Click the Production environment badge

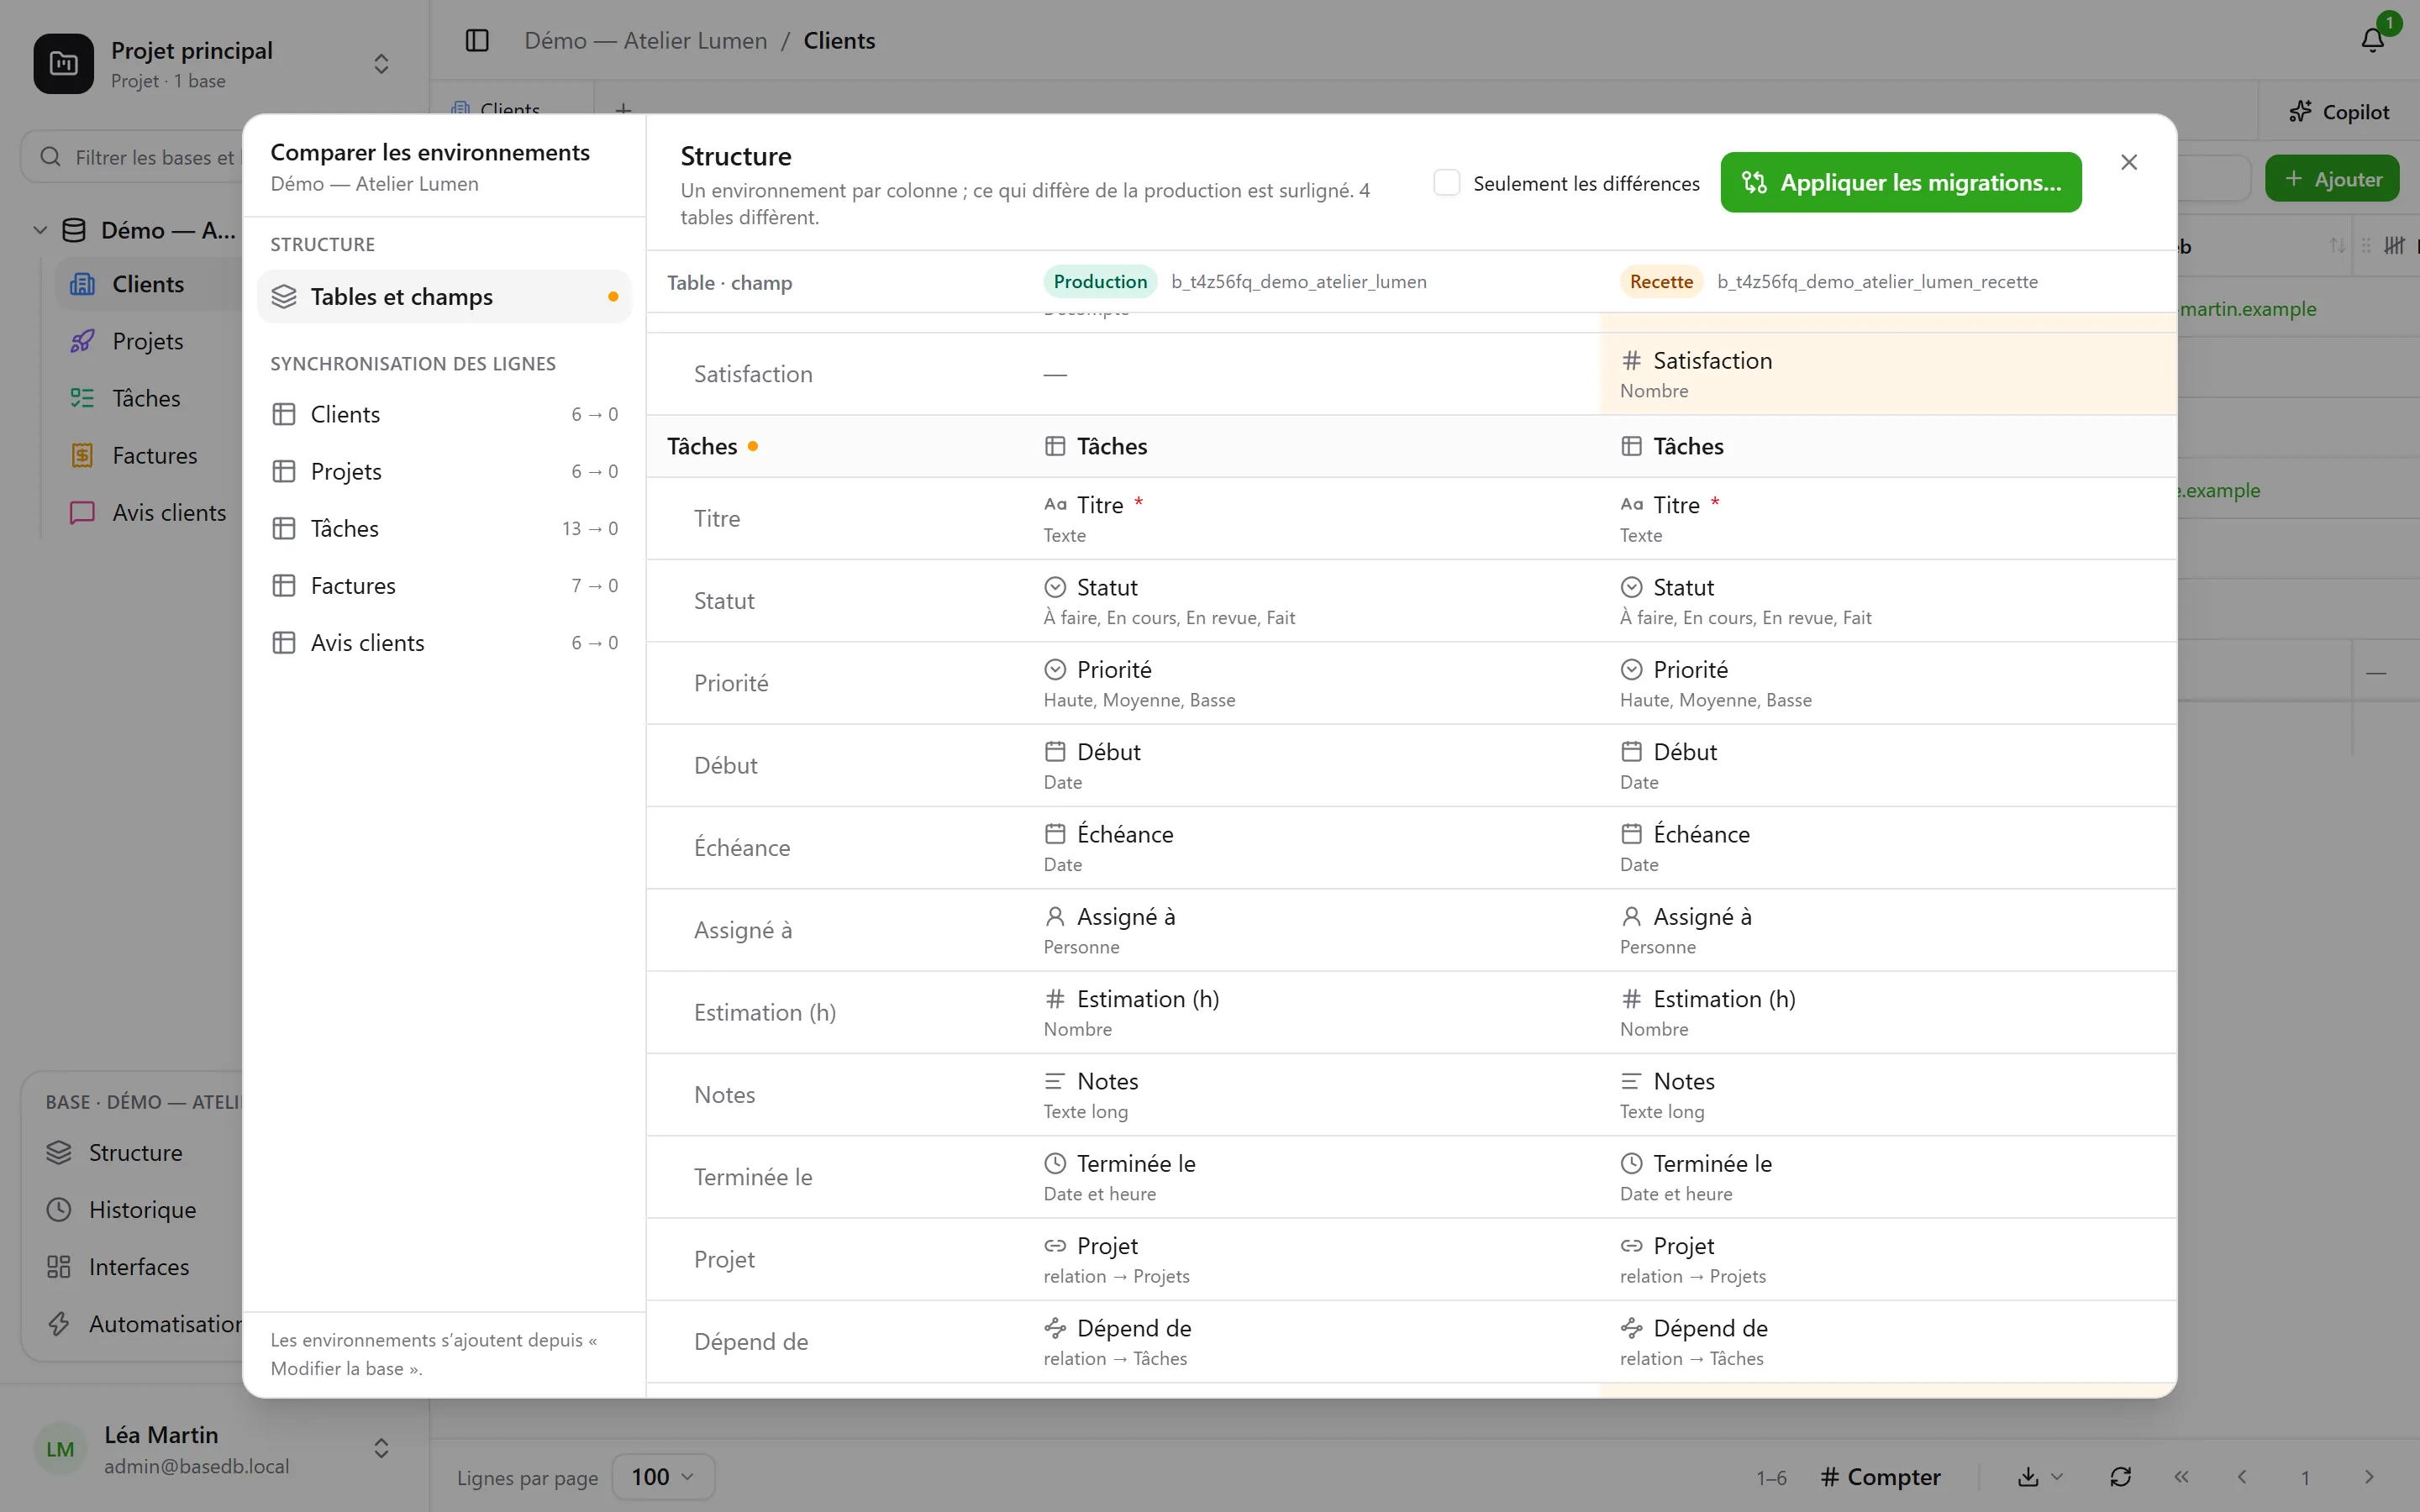coord(1100,281)
